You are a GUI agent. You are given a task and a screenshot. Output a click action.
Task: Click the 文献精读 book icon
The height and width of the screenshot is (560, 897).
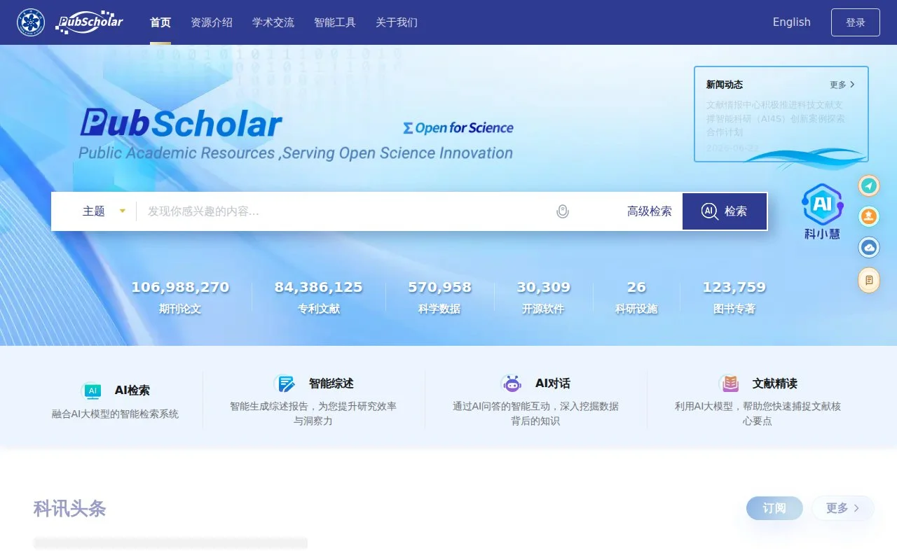730,384
